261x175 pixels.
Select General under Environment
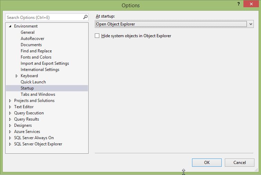point(28,32)
